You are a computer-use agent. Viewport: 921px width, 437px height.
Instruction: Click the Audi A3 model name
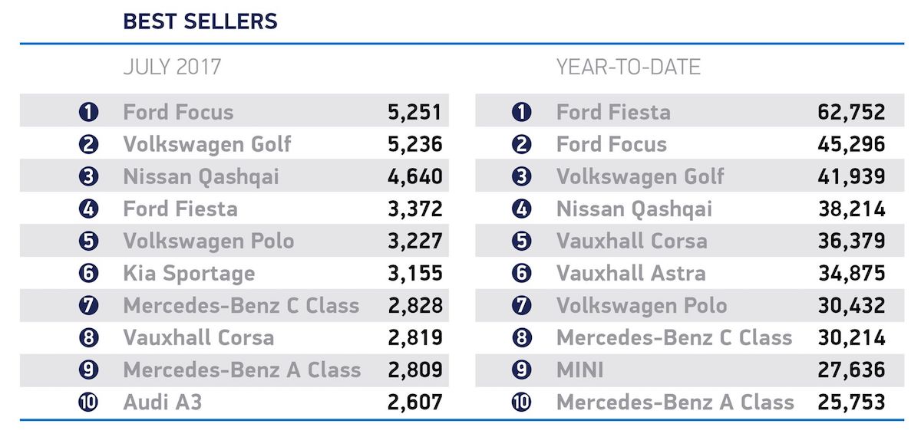(163, 402)
